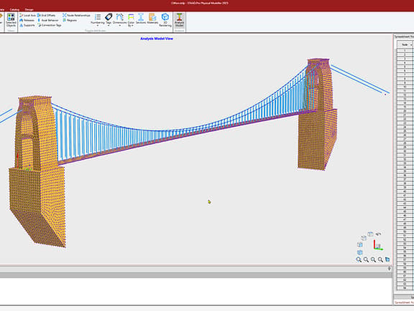Switch to the Design ribbon tab
The image size is (414, 311).
coord(29,9)
